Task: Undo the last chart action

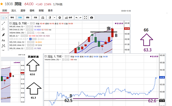Action: tap(77, 18)
